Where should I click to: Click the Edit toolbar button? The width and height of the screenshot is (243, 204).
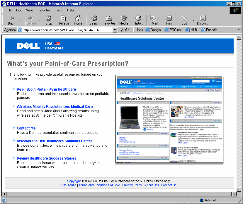[x=184, y=20]
